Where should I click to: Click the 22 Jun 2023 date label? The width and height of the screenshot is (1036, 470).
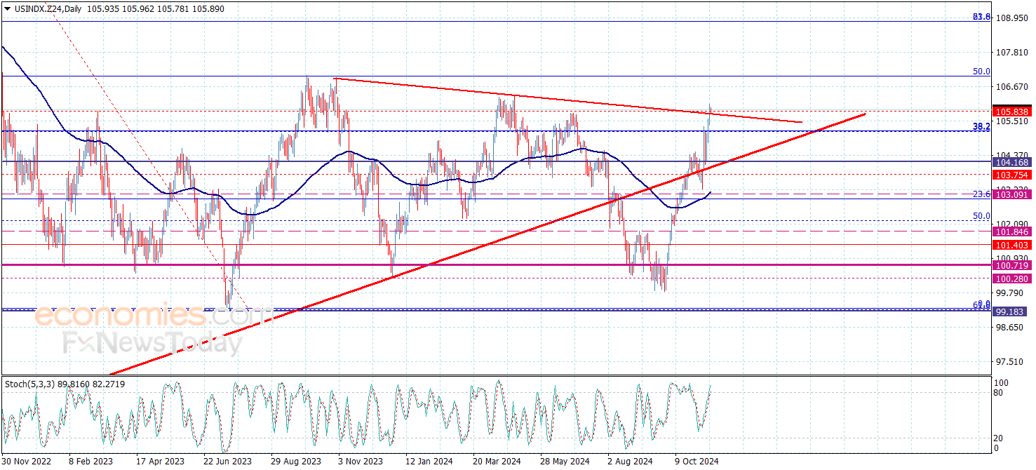tap(227, 462)
